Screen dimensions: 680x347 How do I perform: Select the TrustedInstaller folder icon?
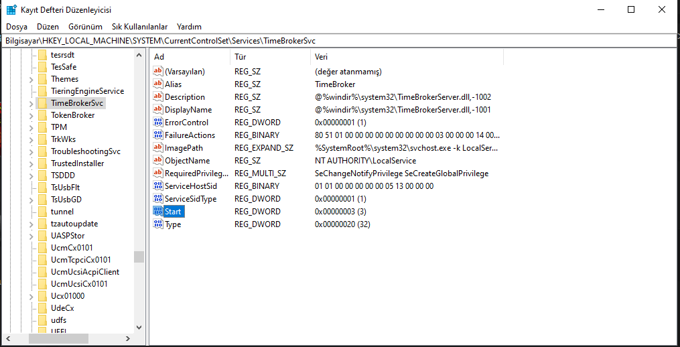(42, 163)
